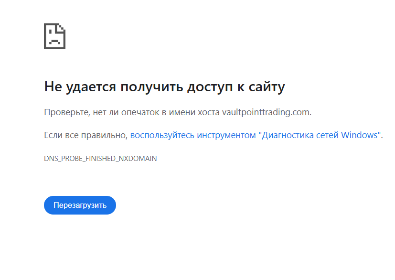Click Перезагрузить to reload the page
The image size is (395, 280).
click(x=80, y=205)
